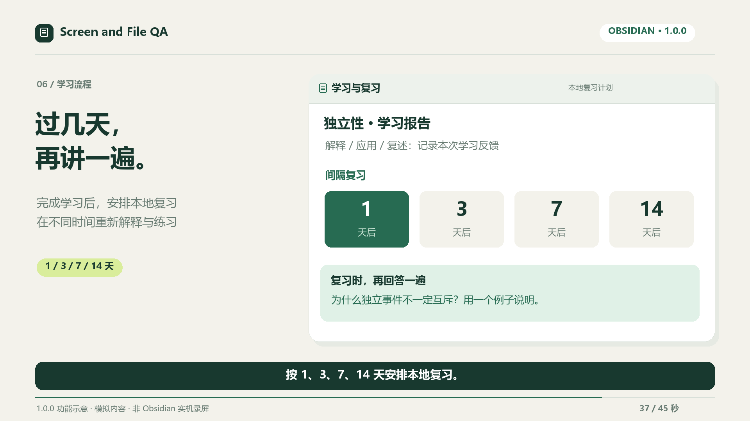Click the 独立性 • 学习报告 heading
The width and height of the screenshot is (750, 421).
(x=377, y=124)
